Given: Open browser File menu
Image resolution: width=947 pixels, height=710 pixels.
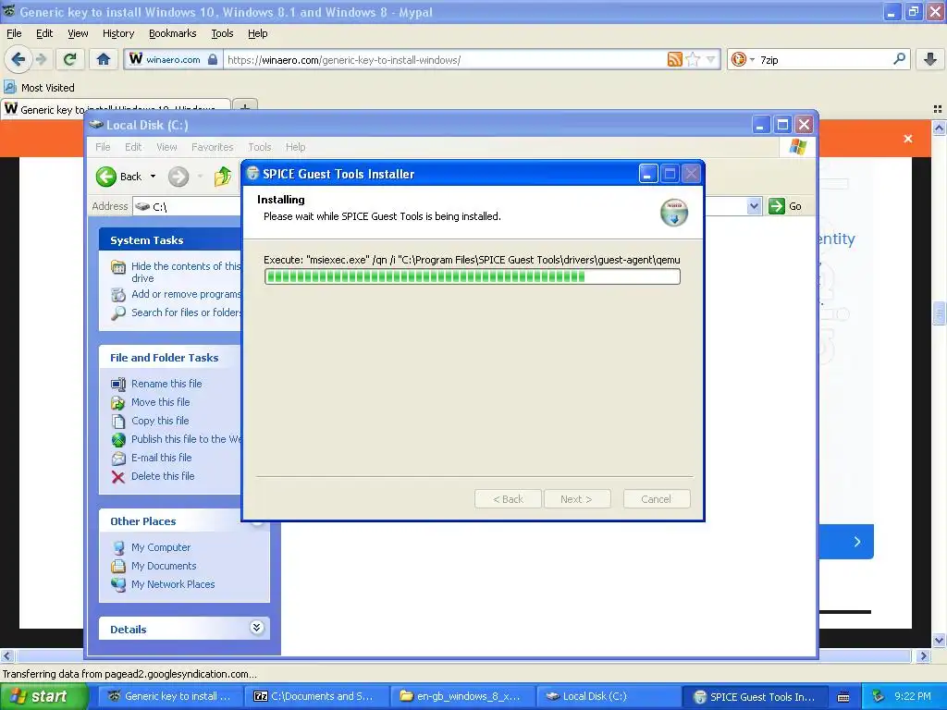Looking at the screenshot, I should 14,33.
